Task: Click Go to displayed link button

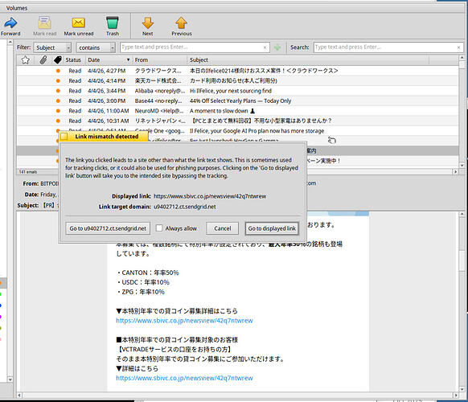Action: [x=272, y=228]
